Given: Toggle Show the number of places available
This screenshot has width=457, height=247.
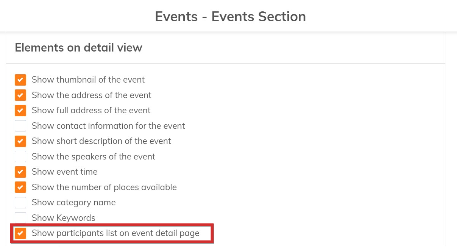Looking at the screenshot, I should point(20,187).
